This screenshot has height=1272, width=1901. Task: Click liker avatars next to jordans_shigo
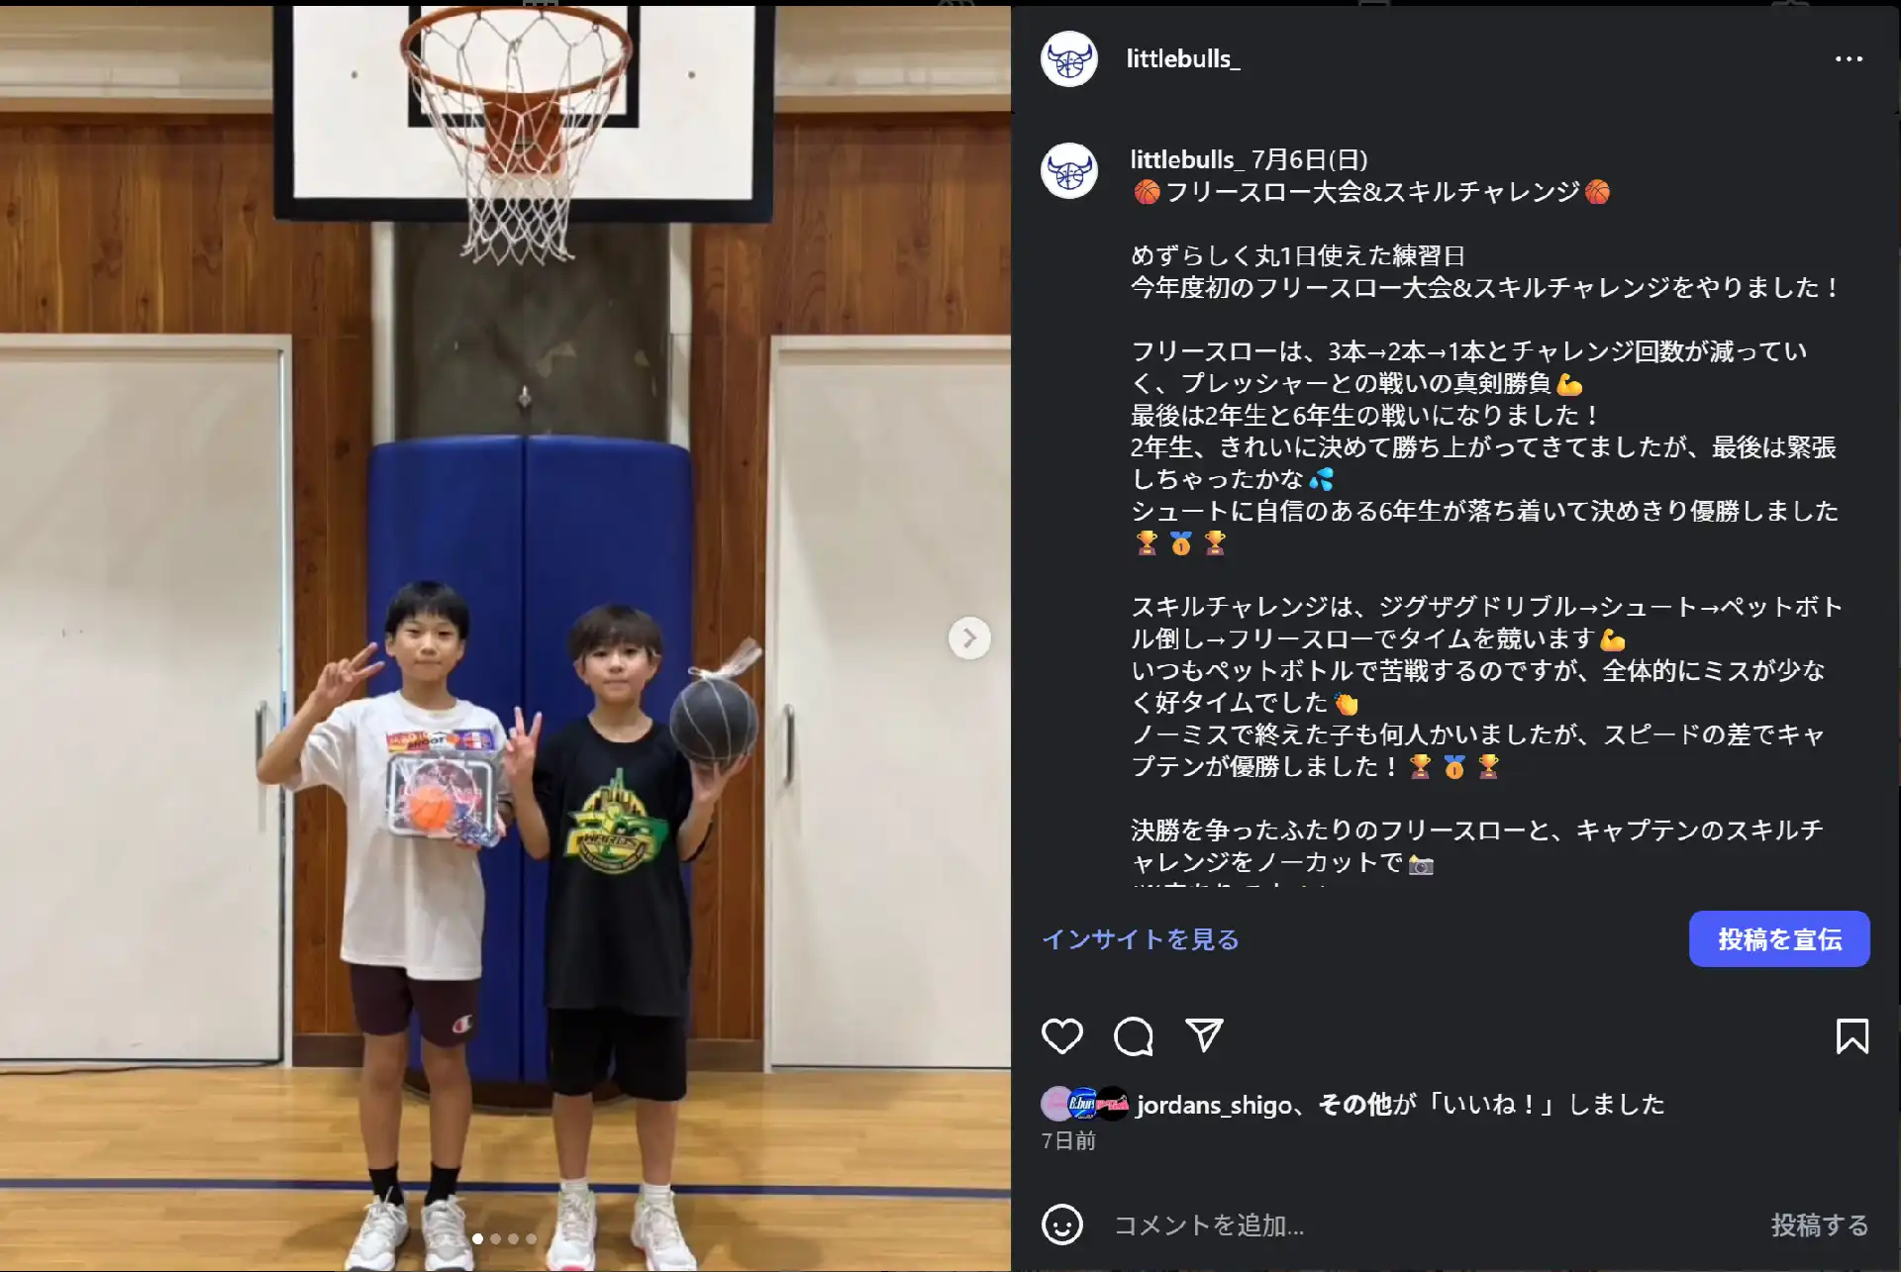[1085, 1103]
